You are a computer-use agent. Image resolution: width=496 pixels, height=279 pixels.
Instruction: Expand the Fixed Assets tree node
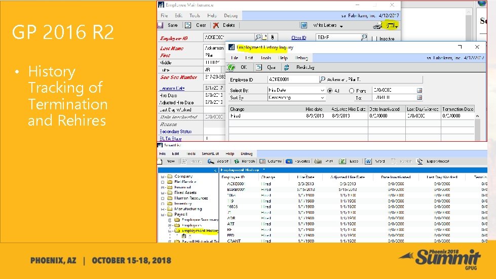(x=163, y=193)
